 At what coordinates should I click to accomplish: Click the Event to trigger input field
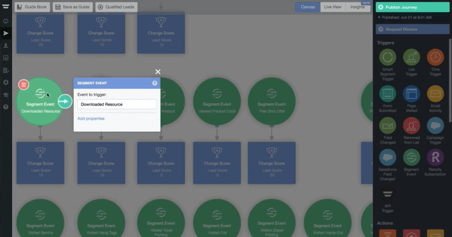pos(117,104)
